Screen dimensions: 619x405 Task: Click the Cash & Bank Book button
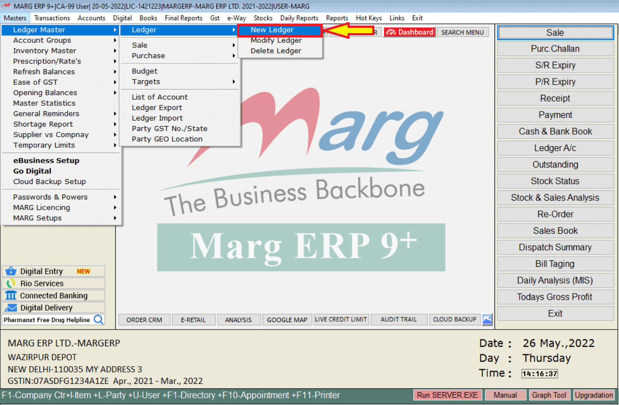pos(555,131)
